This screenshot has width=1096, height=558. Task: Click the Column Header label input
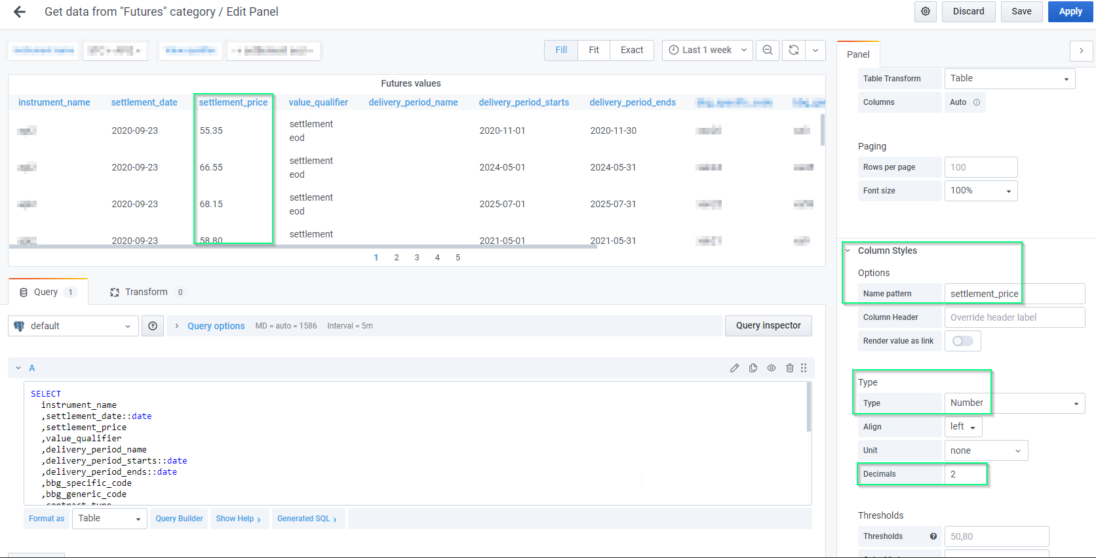(1014, 317)
